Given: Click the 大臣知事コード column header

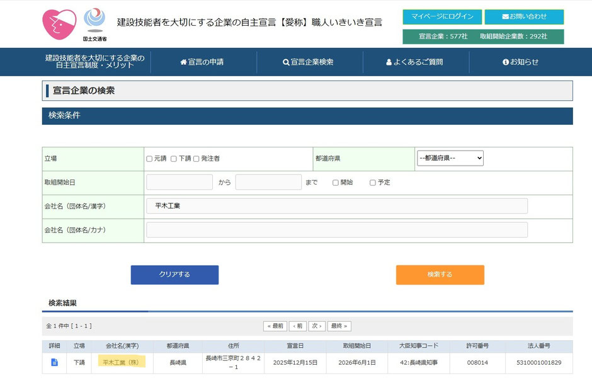Looking at the screenshot, I should (x=419, y=346).
